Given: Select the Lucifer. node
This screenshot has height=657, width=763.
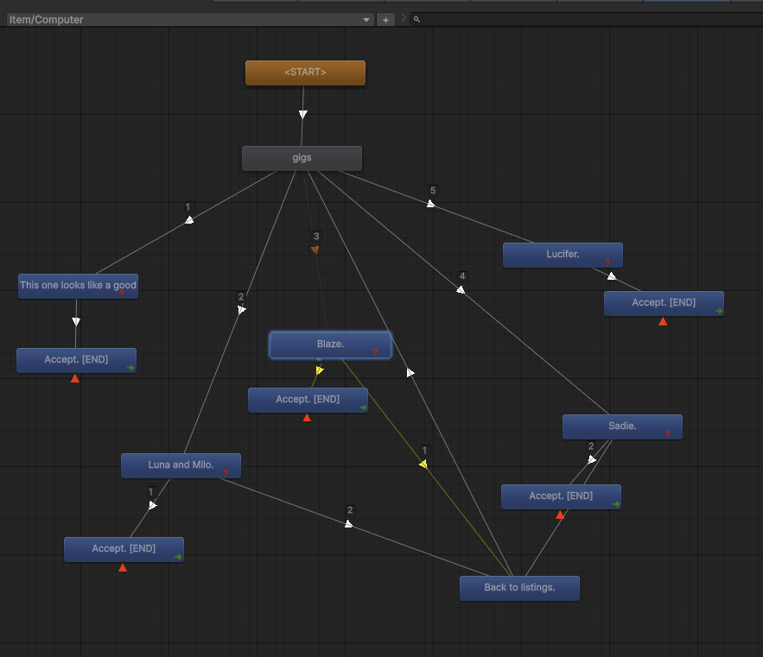Looking at the screenshot, I should [563, 255].
